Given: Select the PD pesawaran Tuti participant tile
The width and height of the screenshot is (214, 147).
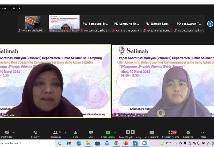Looking at the screenshot, I should (x=189, y=24).
